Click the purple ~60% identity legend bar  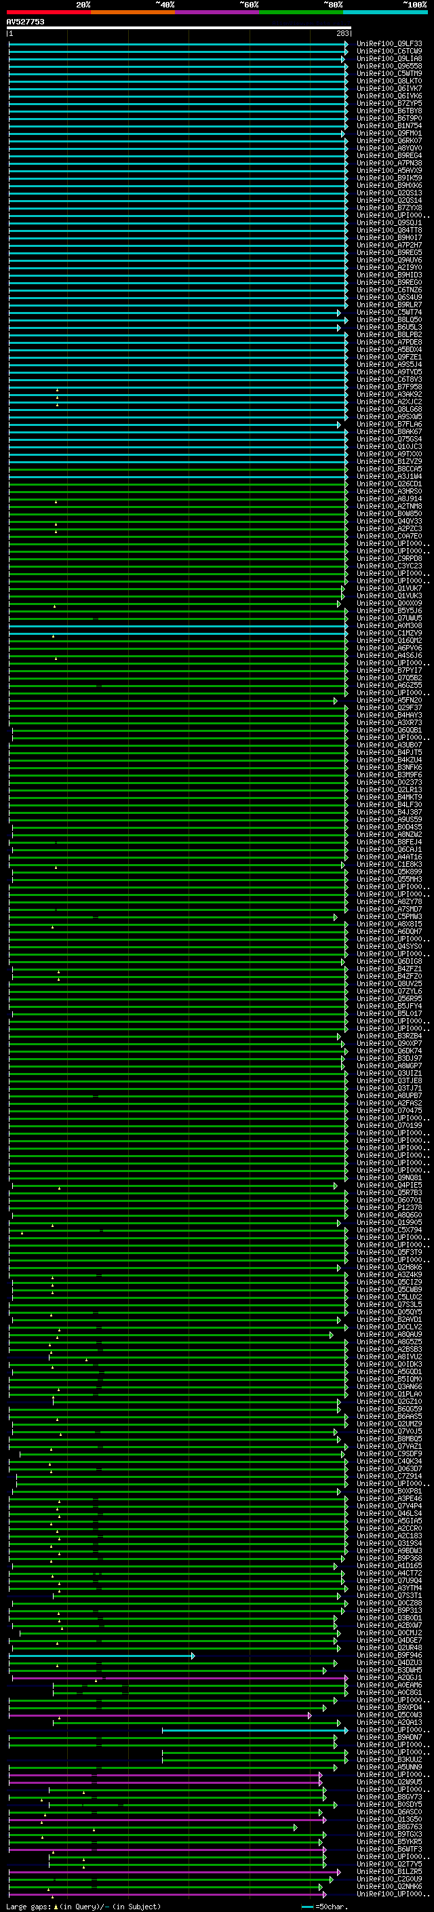(x=218, y=12)
